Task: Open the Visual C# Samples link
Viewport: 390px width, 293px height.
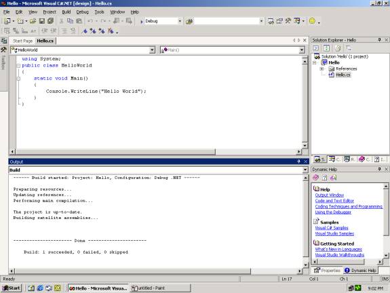Action: pyautogui.click(x=332, y=228)
